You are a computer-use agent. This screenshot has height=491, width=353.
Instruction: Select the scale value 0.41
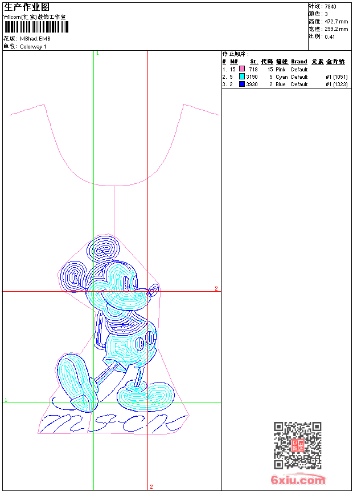(x=330, y=37)
